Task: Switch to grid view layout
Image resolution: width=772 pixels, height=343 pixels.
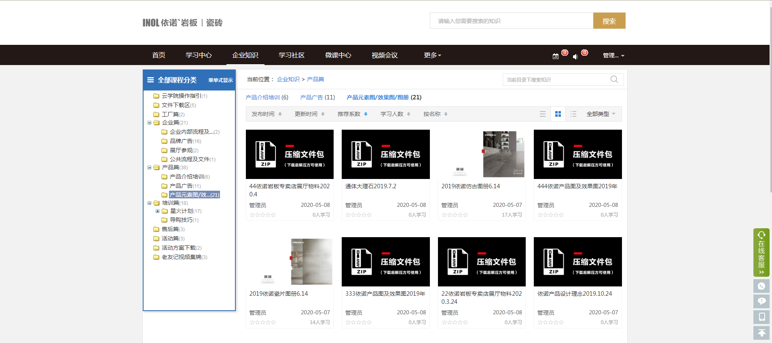Action: point(558,114)
